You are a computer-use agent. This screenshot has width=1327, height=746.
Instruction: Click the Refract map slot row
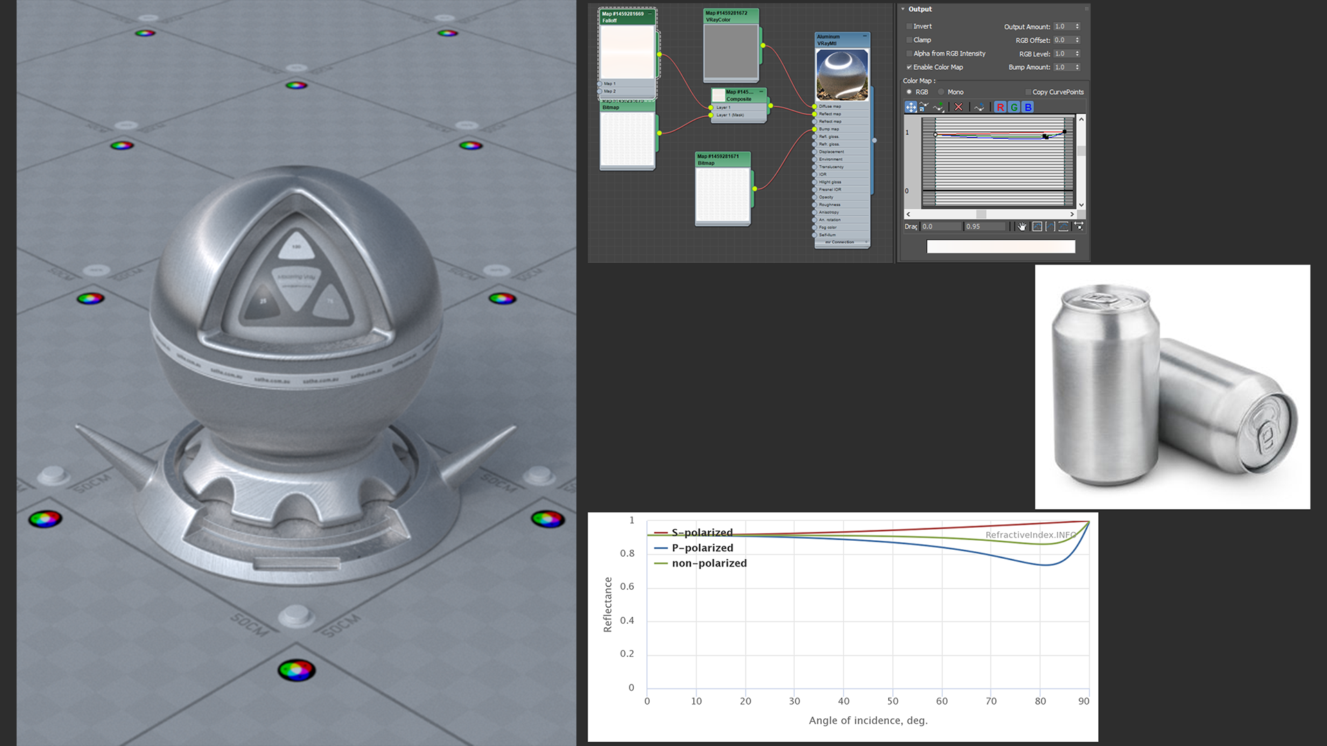click(843, 122)
